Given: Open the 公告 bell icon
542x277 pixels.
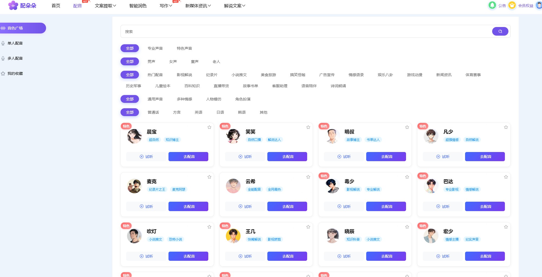Looking at the screenshot, I should (x=492, y=5).
